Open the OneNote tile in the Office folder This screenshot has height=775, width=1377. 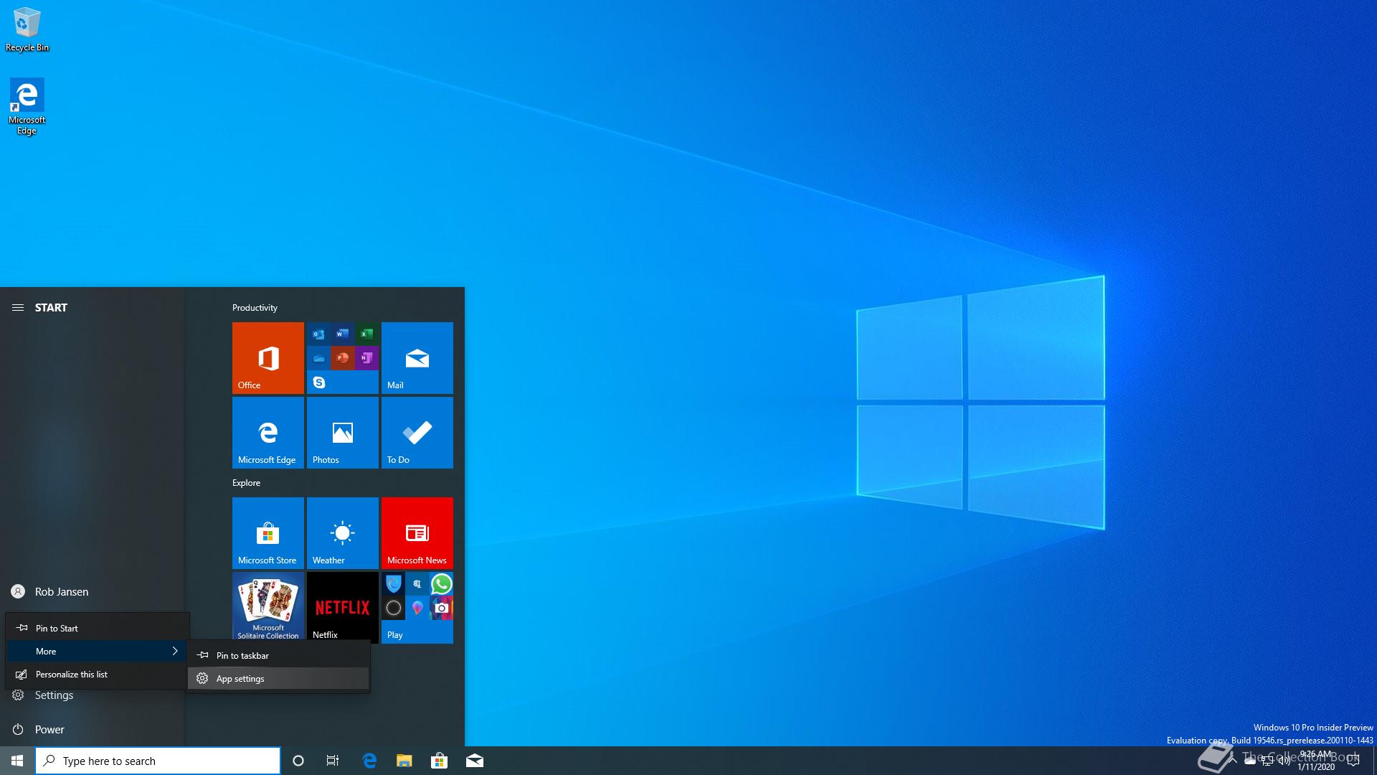tap(366, 358)
